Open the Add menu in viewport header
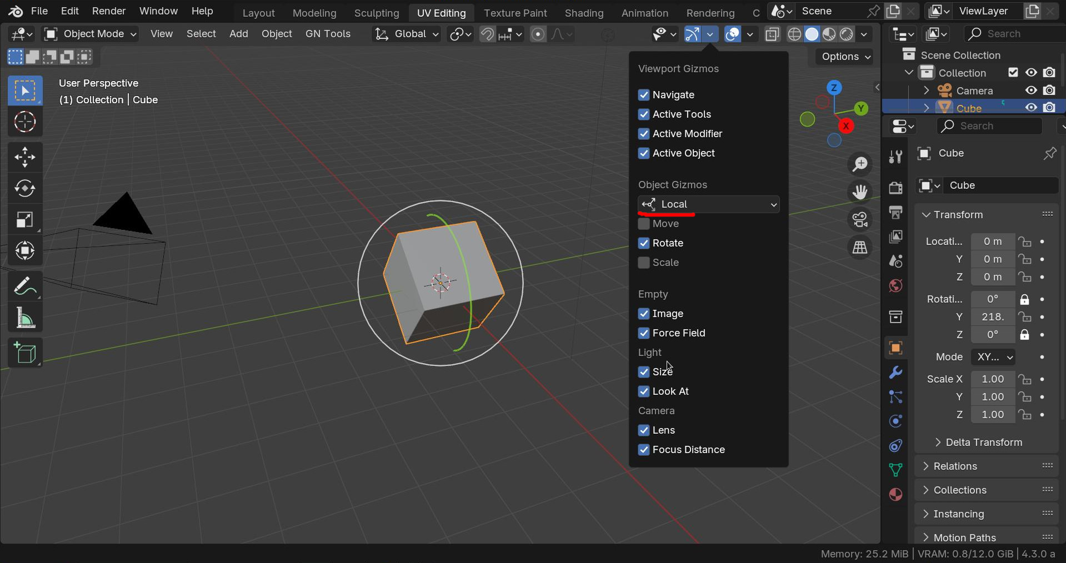1066x563 pixels. click(239, 34)
